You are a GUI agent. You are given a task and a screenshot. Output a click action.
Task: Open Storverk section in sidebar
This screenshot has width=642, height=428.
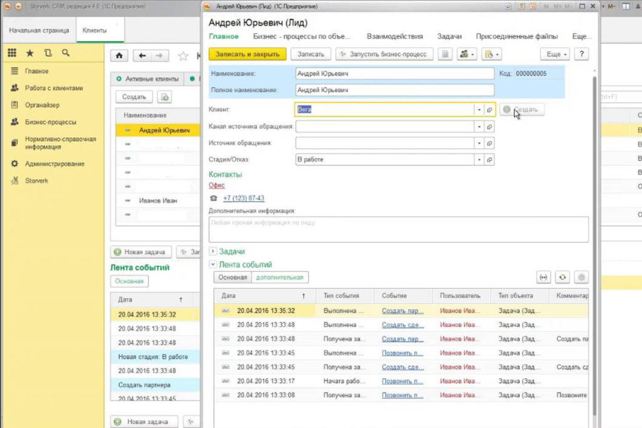click(x=36, y=180)
